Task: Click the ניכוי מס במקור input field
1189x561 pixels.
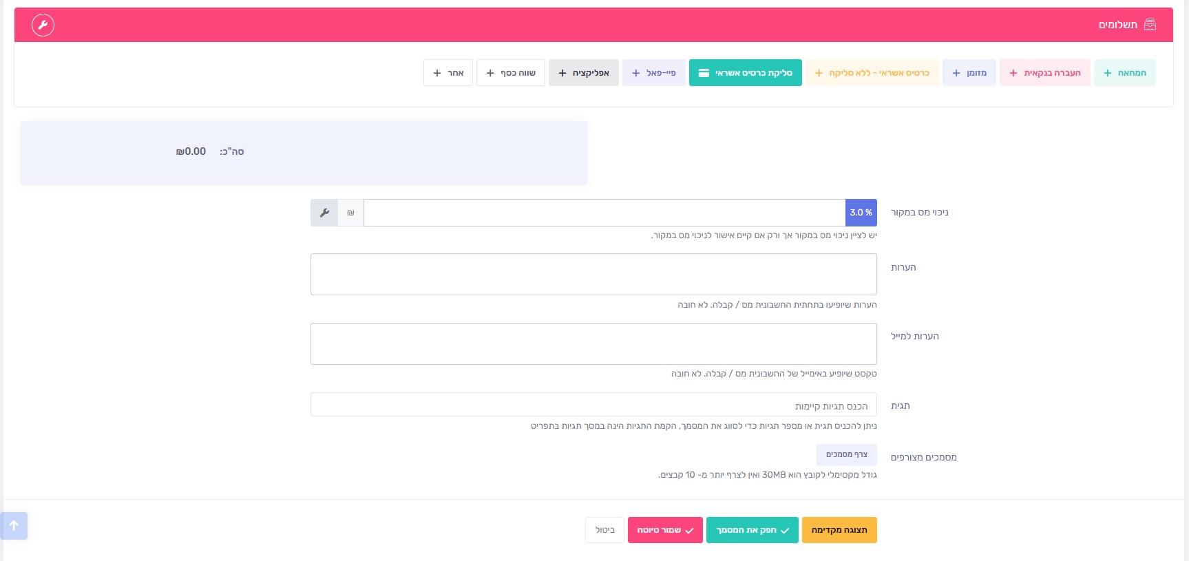Action: tap(604, 213)
